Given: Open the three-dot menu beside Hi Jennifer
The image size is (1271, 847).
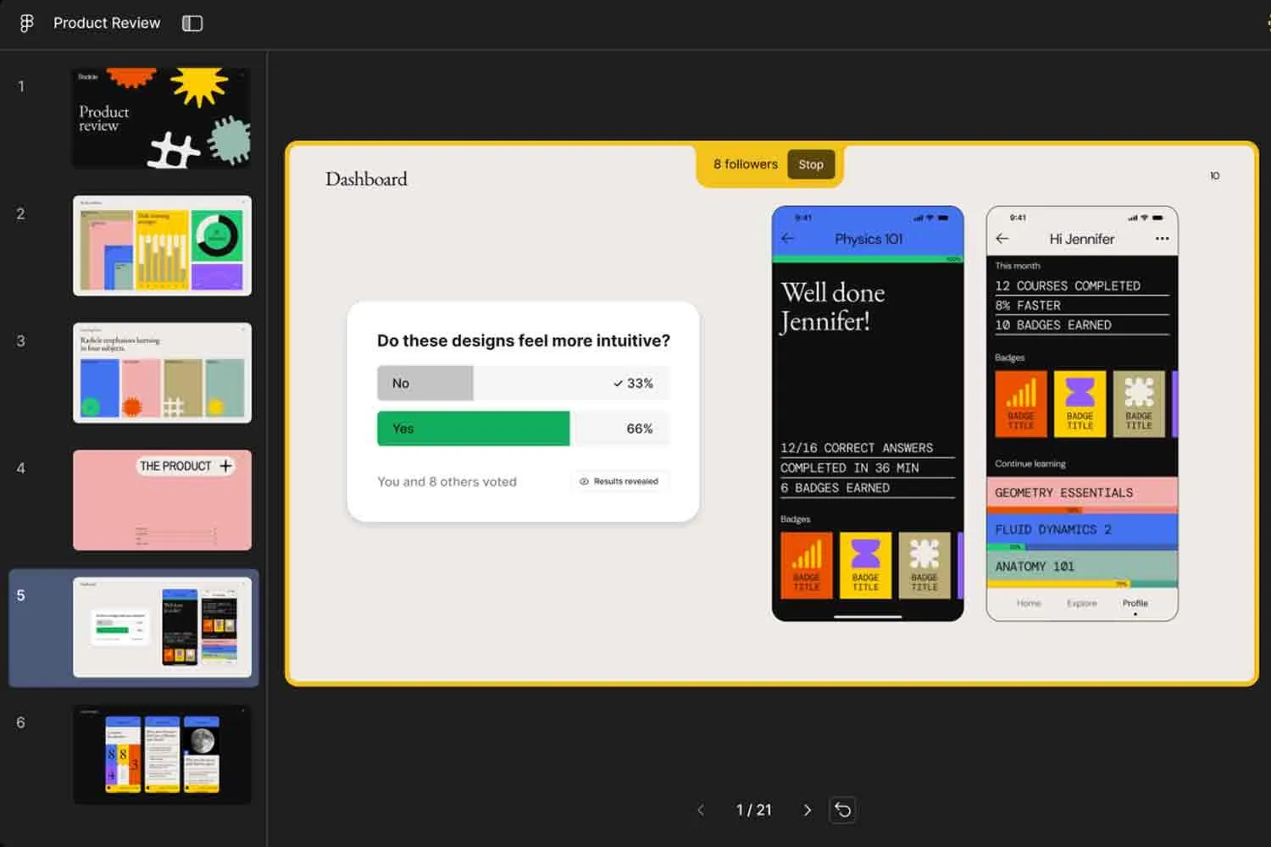Looking at the screenshot, I should pyautogui.click(x=1162, y=239).
